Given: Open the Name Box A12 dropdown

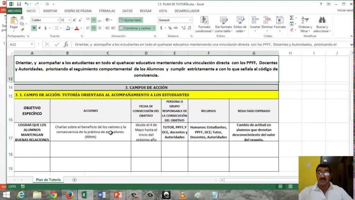Looking at the screenshot, I should pos(32,44).
